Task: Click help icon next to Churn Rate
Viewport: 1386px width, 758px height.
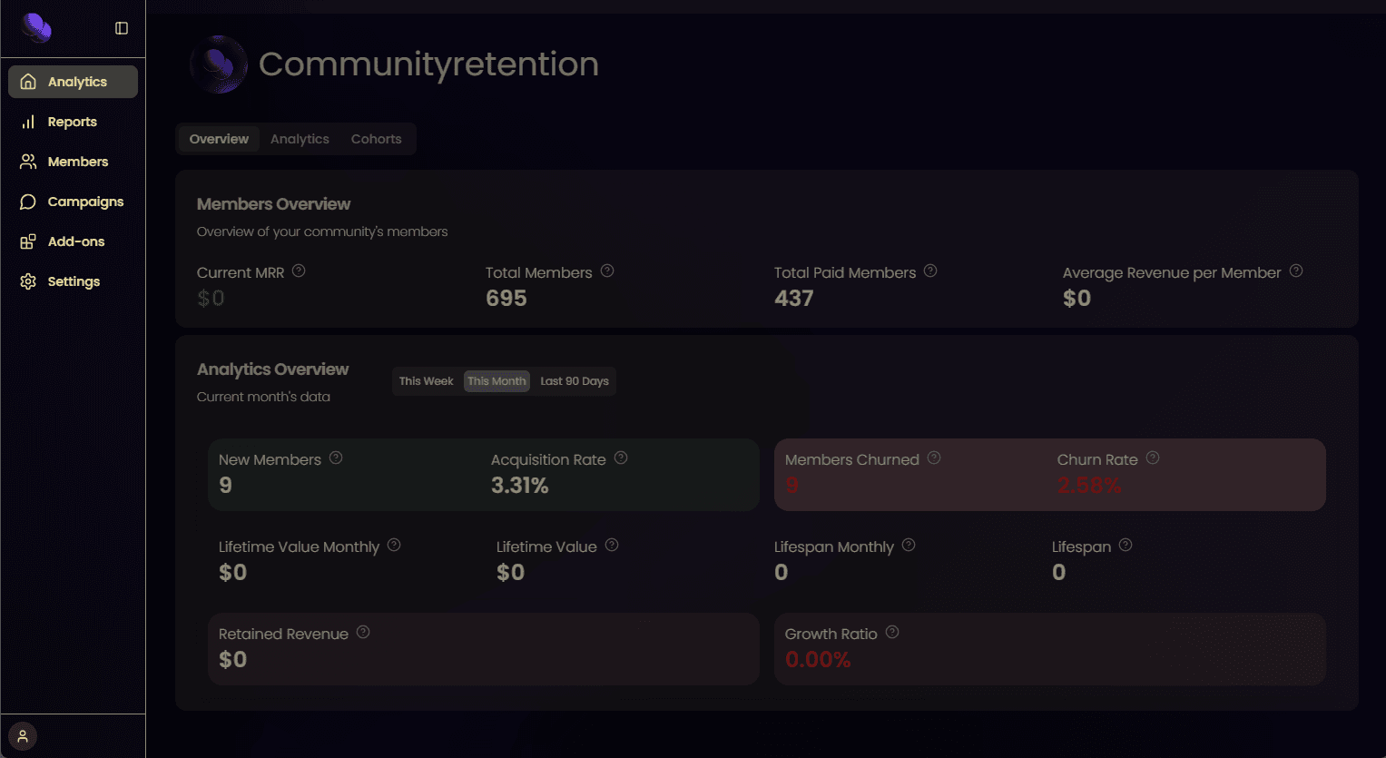Action: 1153,458
